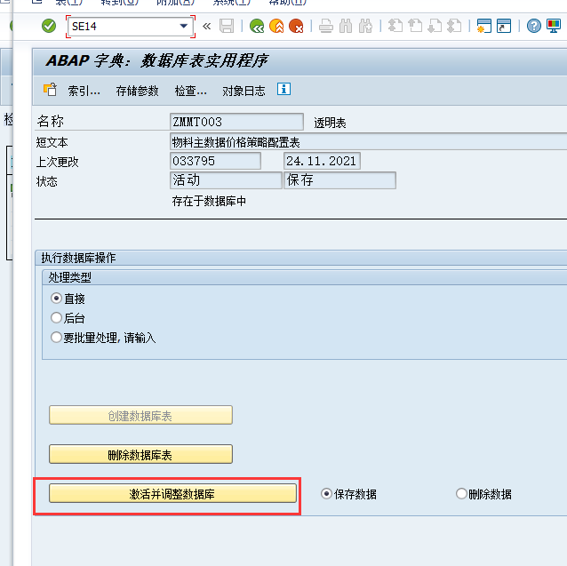
Task: Collapse command field with double chevron
Action: tap(206, 27)
